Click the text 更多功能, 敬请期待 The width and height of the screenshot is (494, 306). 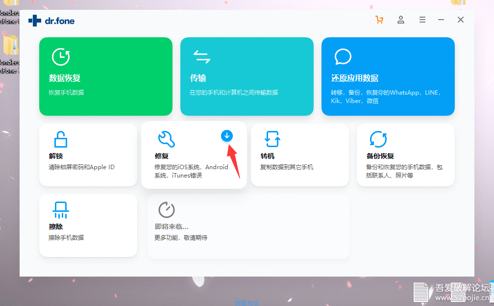tap(181, 238)
